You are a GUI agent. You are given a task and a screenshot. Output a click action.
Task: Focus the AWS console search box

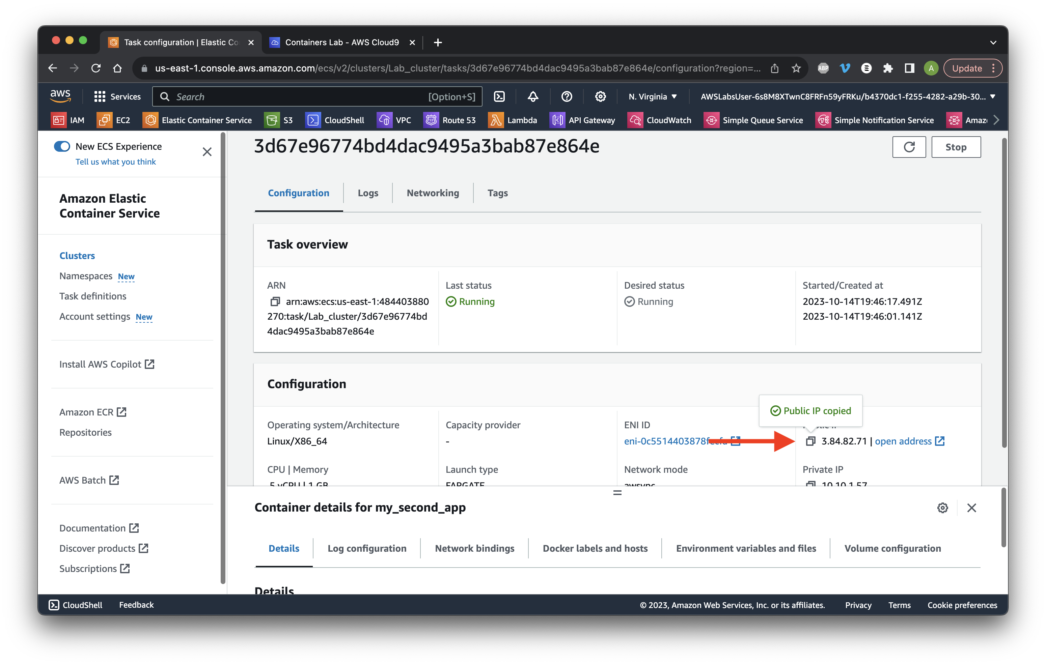pos(317,96)
